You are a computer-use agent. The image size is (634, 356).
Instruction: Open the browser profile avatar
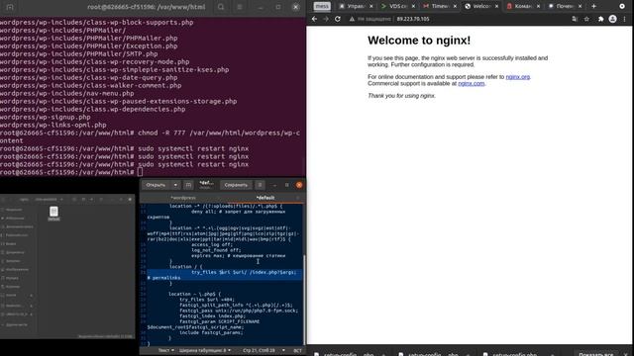[x=612, y=19]
